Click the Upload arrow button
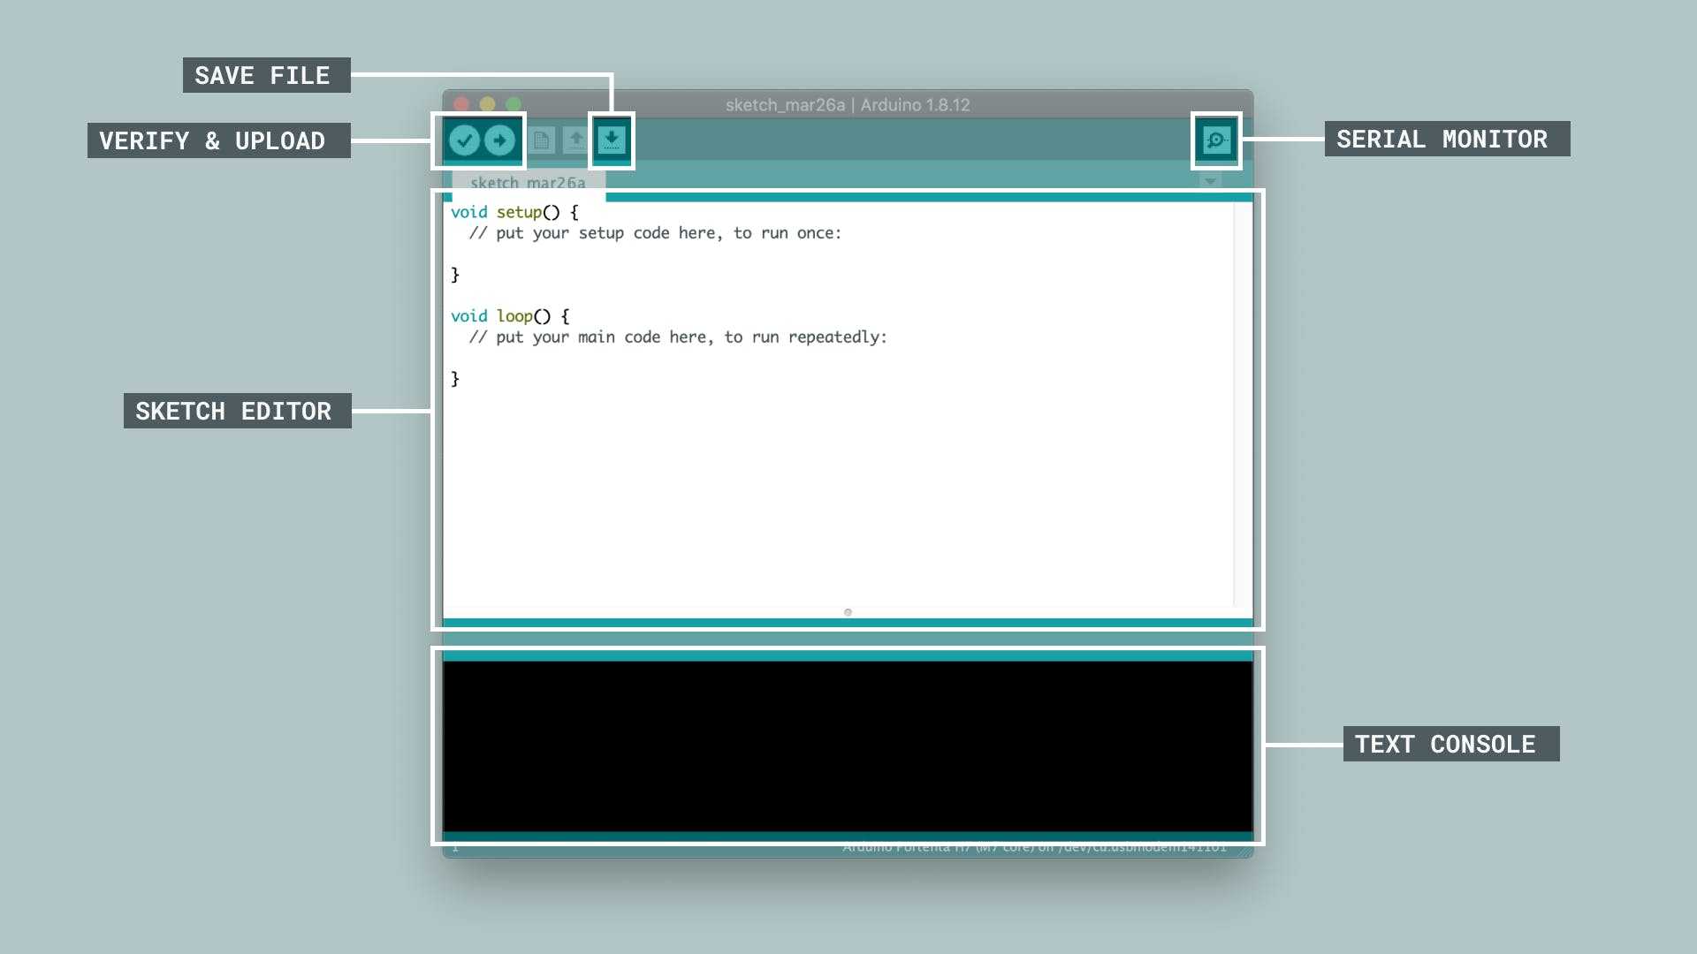The height and width of the screenshot is (954, 1697). pyautogui.click(x=500, y=140)
